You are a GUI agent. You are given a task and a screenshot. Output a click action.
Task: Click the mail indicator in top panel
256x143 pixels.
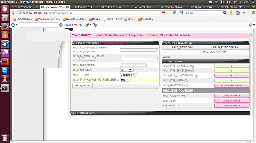[x=216, y=2]
